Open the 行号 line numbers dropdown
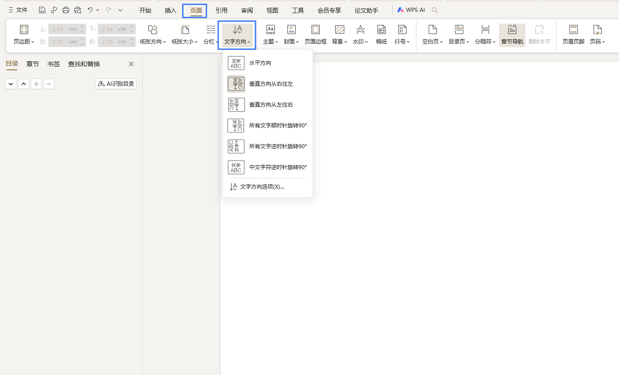Image resolution: width=619 pixels, height=375 pixels. [402, 35]
